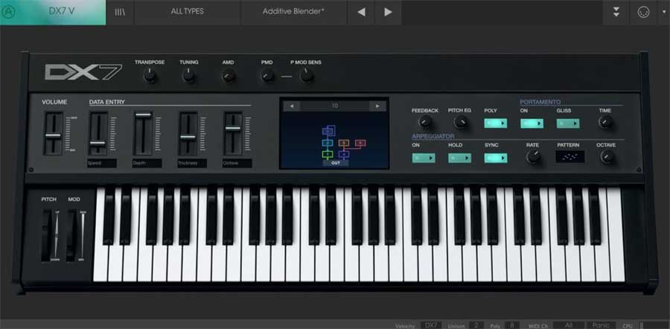Open the Unison voices value 2
The height and width of the screenshot is (329, 670).
tap(476, 325)
